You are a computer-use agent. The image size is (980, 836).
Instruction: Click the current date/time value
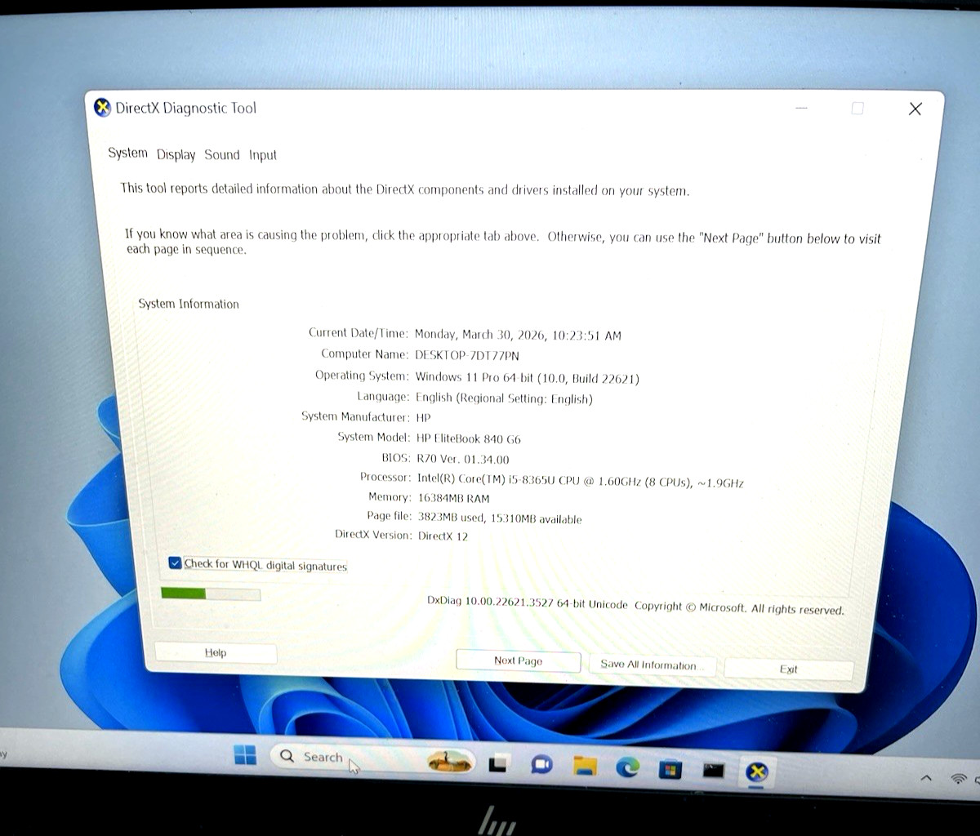[518, 335]
